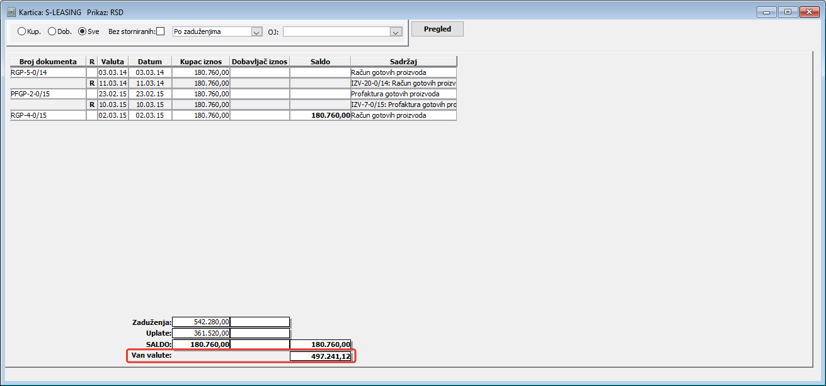
Task: Click the Profaktura gotovih proizvoda cell
Action: pos(404,94)
